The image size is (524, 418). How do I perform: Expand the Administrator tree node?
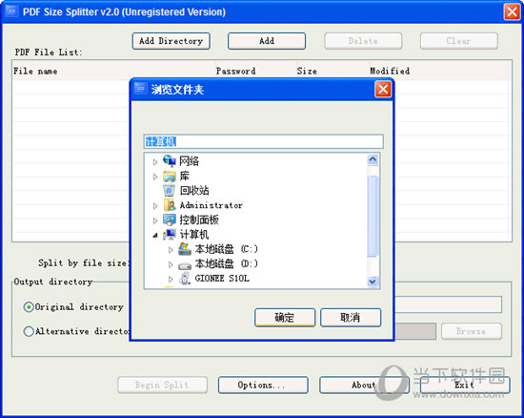155,206
